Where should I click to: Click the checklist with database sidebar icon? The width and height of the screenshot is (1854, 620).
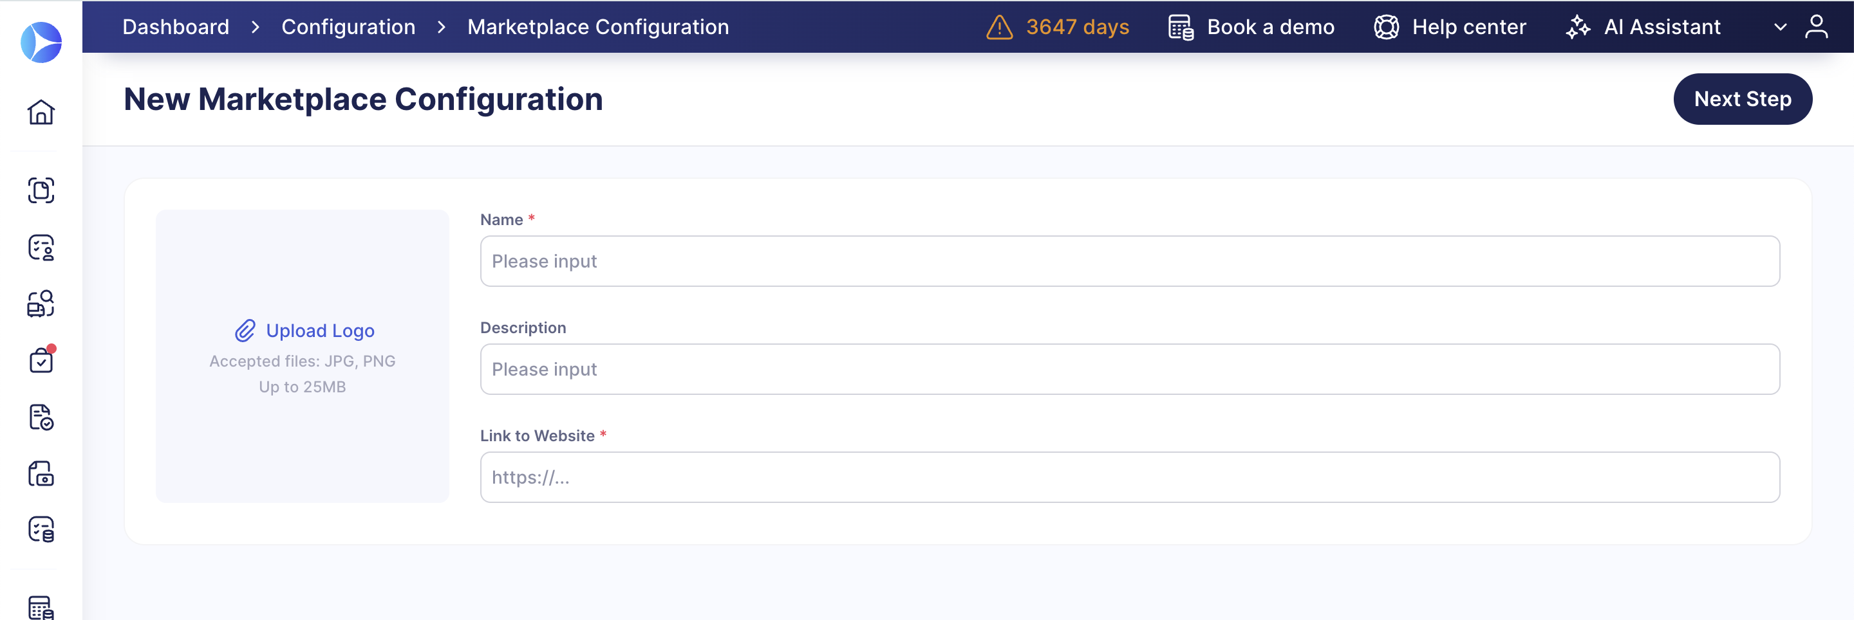41,530
